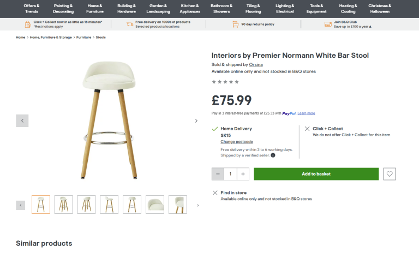This screenshot has height=254, width=419.
Task: Expand Join B&Q Club banner arrow
Action: click(x=370, y=27)
